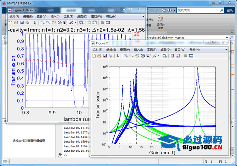Insert Colorbar in Figure 2 toolbar

click(172, 56)
